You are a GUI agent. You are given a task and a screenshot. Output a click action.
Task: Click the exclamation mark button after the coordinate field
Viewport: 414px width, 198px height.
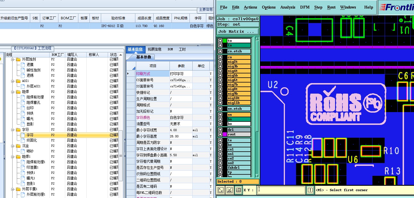click(310, 190)
